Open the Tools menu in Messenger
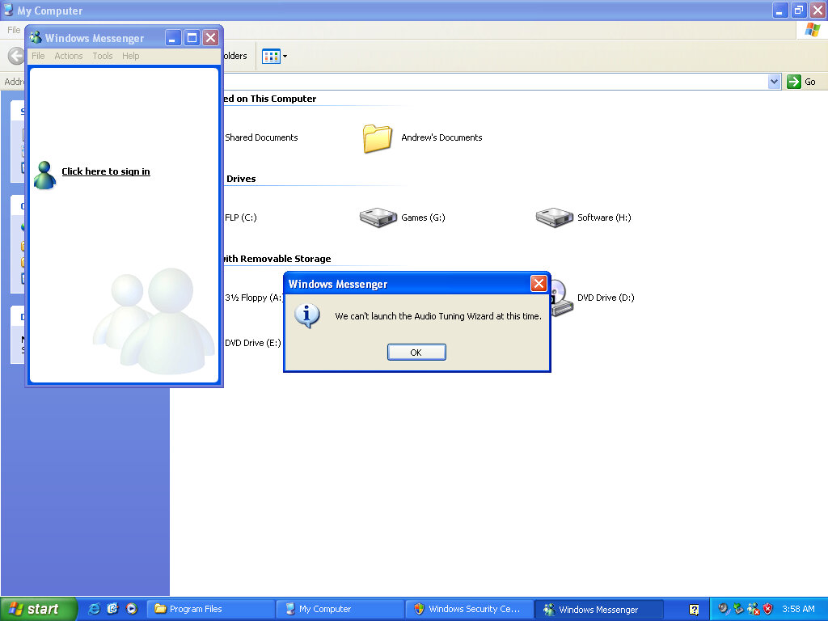This screenshot has height=621, width=828. 103,56
